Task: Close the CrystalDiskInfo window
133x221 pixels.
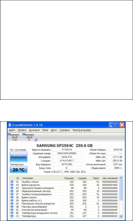Action: click(122, 125)
